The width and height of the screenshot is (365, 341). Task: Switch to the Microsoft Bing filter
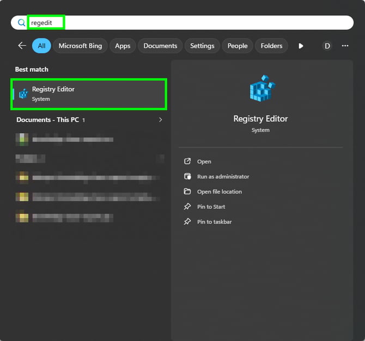[80, 46]
